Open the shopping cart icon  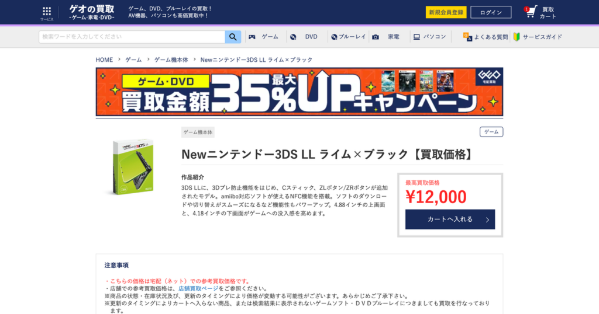[530, 12]
